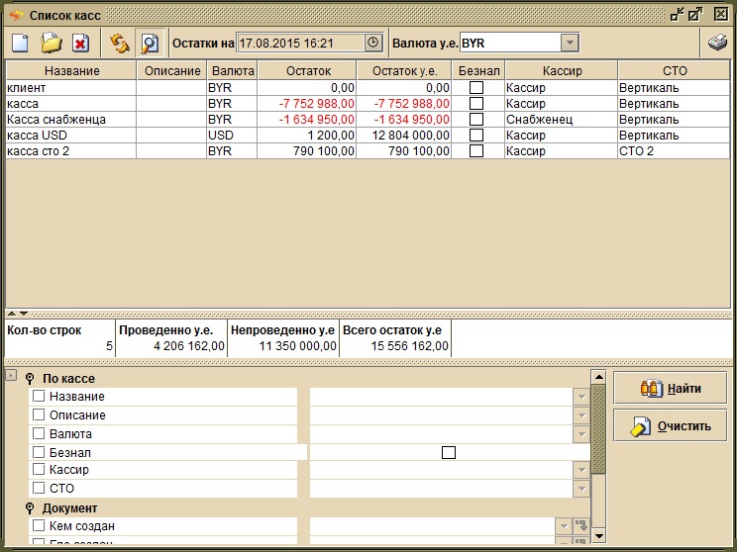Enable the Валюта filter checkbox
This screenshot has height=552, width=737.
[x=39, y=433]
